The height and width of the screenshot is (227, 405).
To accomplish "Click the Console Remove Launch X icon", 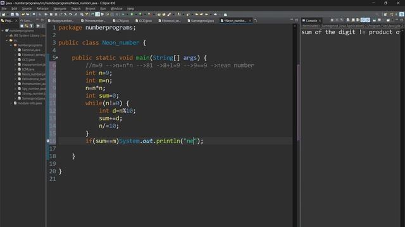I will 337,20.
